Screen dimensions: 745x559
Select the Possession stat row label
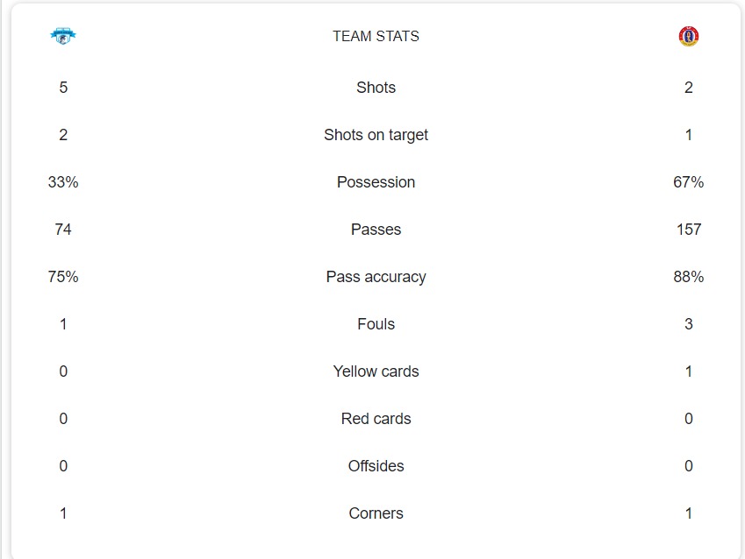pos(376,182)
